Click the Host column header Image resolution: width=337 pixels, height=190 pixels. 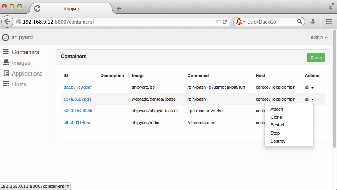click(260, 76)
